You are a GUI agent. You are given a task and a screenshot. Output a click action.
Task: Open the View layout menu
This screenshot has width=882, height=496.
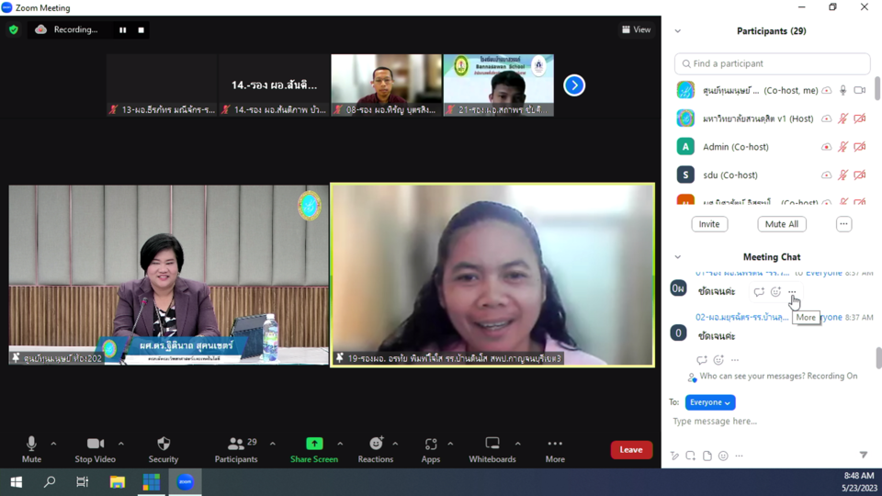pos(636,29)
